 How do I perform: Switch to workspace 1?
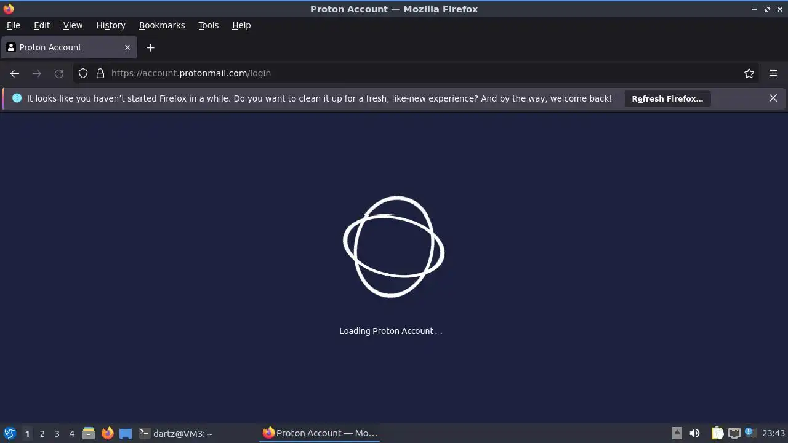tap(27, 433)
